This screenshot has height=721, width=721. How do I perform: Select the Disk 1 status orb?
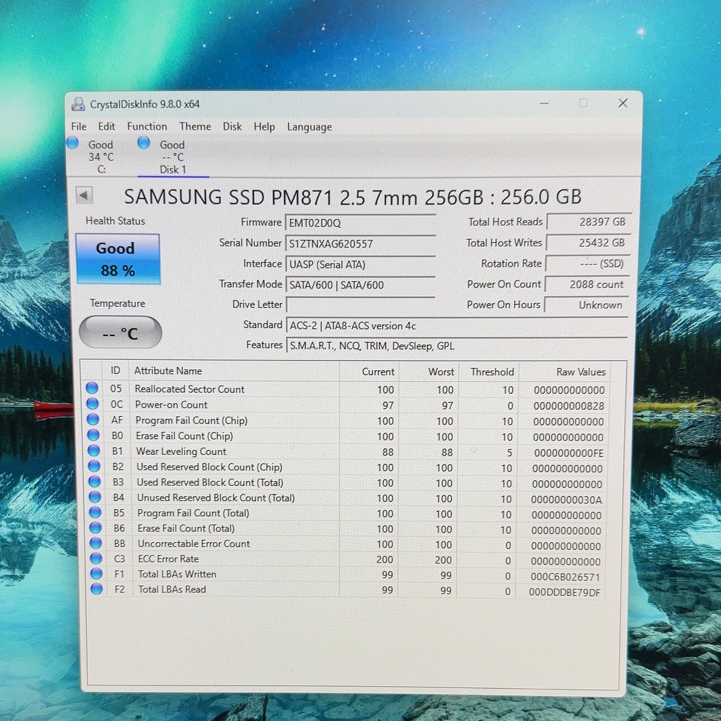pos(144,143)
